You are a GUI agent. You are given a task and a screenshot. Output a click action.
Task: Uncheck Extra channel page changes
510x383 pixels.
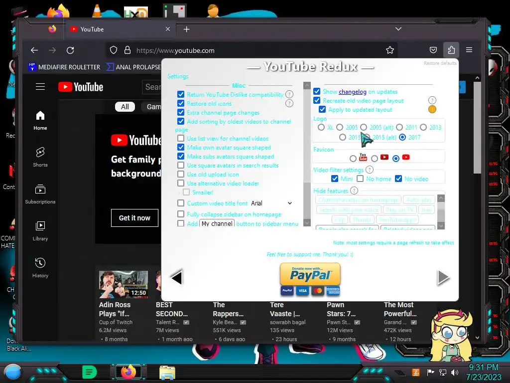click(181, 112)
